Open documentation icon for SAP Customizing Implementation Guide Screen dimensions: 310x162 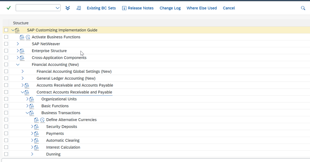17,30
